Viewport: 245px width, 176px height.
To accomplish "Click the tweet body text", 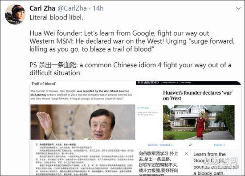I will (x=131, y=45).
